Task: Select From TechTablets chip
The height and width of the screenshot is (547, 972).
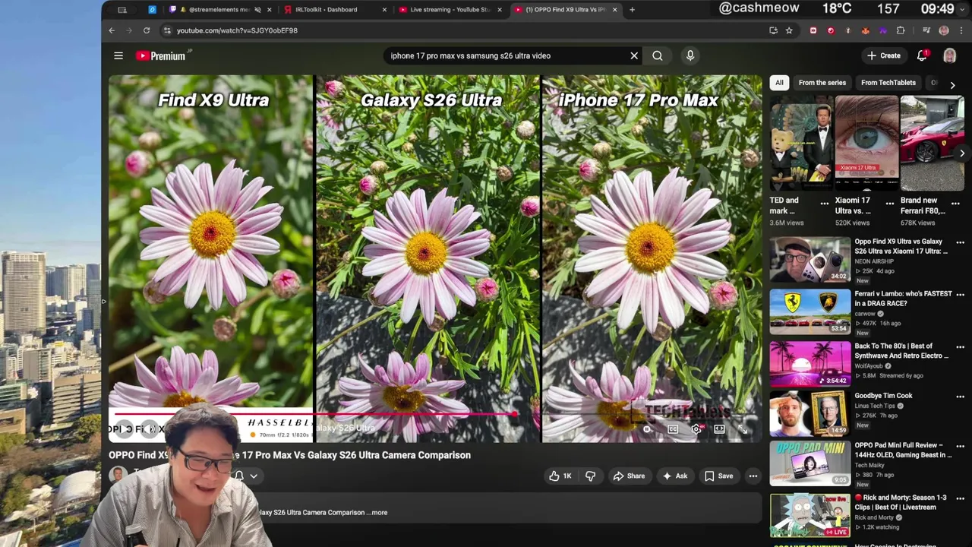Action: tap(888, 82)
